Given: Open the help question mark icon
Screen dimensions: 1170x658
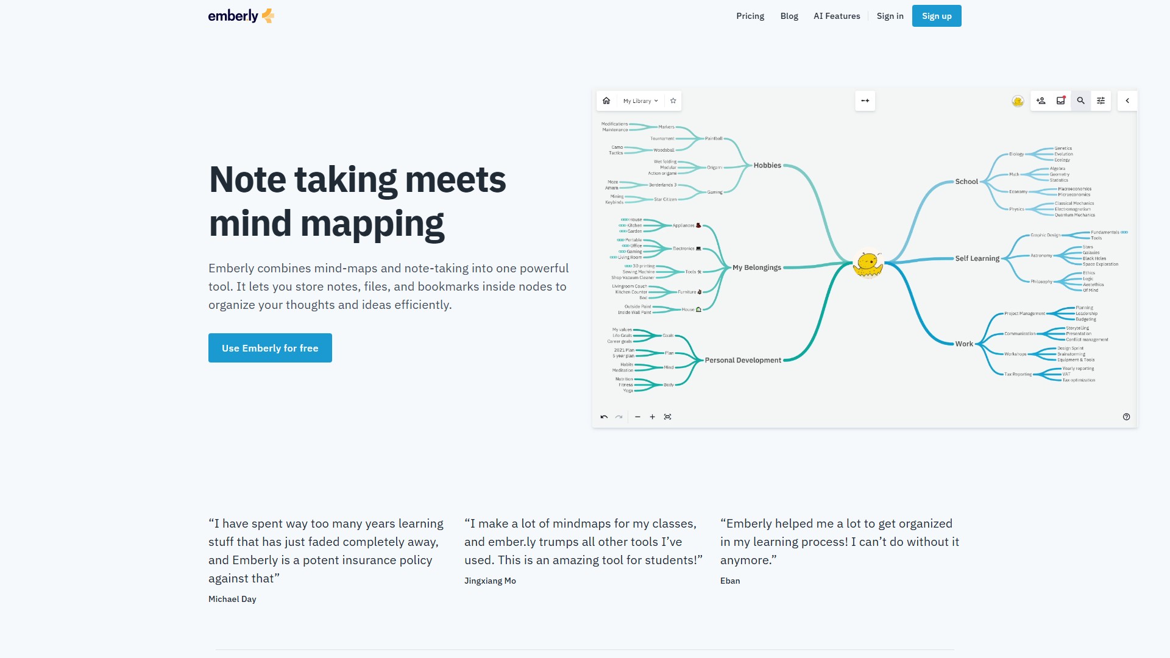Looking at the screenshot, I should click(x=1126, y=417).
